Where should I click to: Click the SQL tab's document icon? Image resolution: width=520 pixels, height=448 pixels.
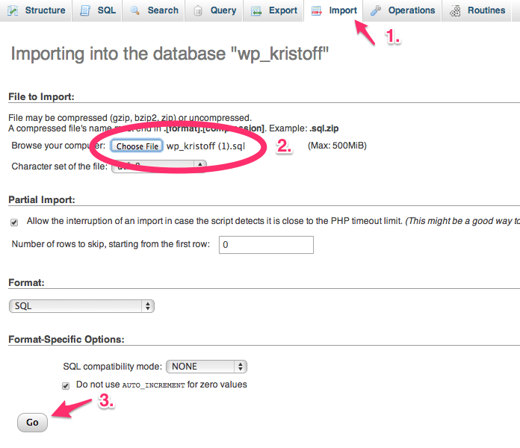point(85,10)
